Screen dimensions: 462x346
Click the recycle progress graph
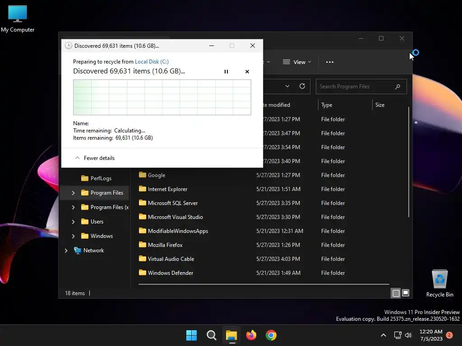click(x=162, y=97)
